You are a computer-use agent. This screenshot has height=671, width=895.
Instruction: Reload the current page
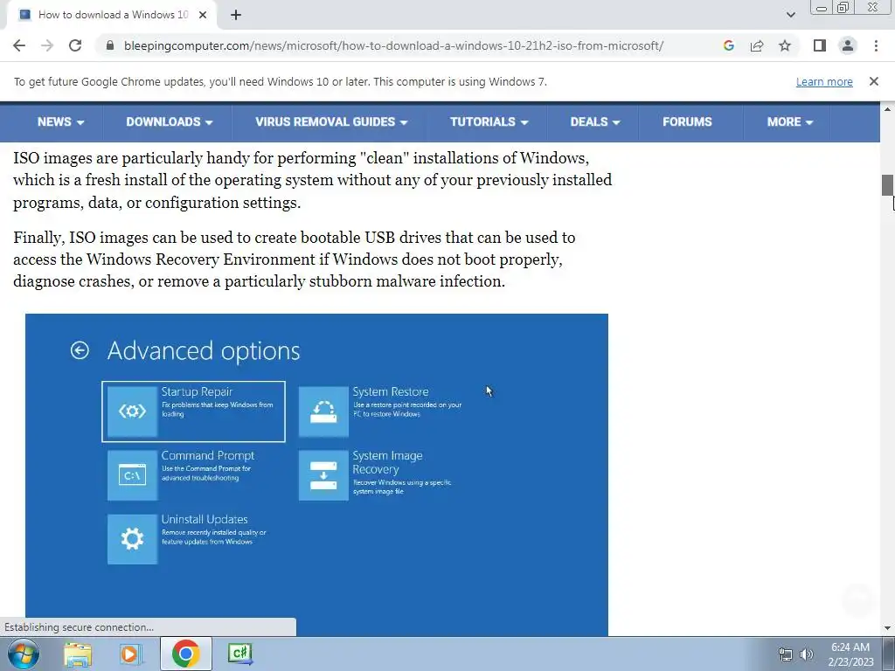[75, 45]
